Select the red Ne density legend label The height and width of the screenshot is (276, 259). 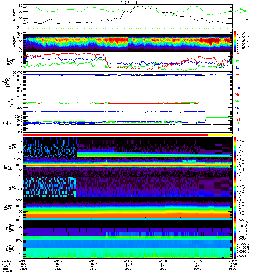(x=237, y=74)
